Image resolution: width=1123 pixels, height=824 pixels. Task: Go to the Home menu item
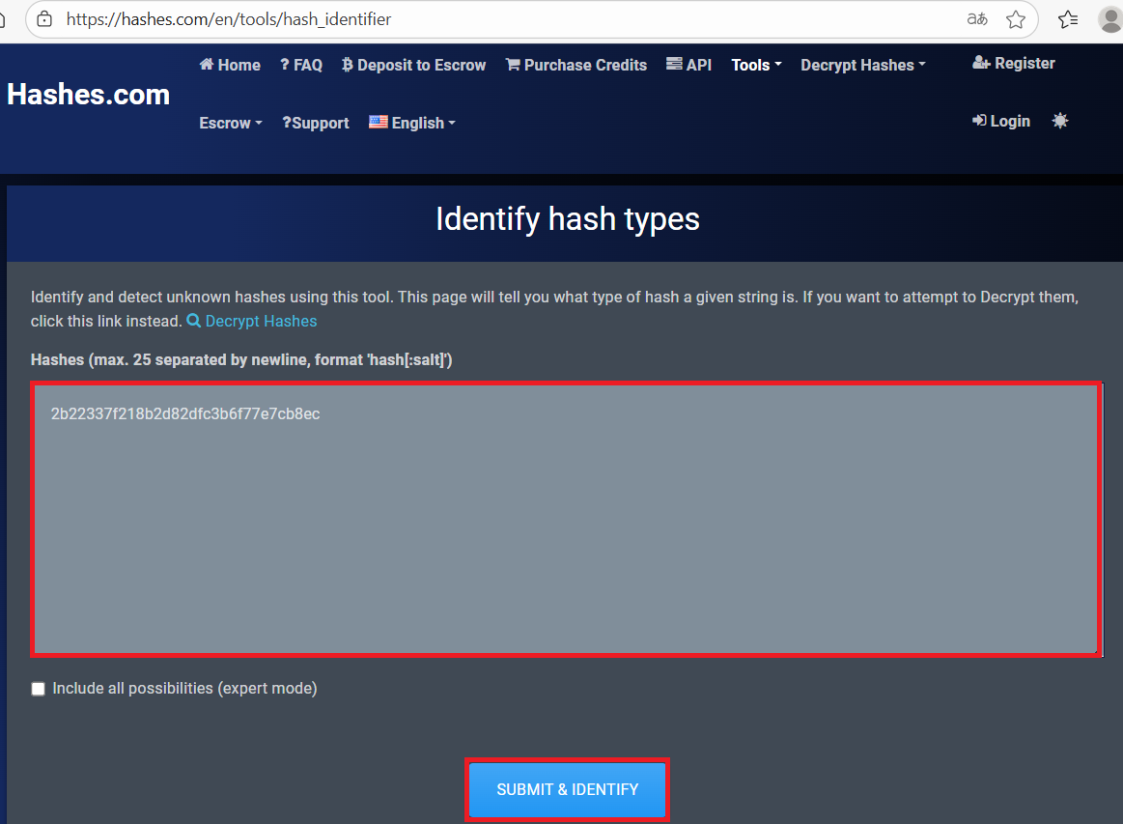pos(230,65)
